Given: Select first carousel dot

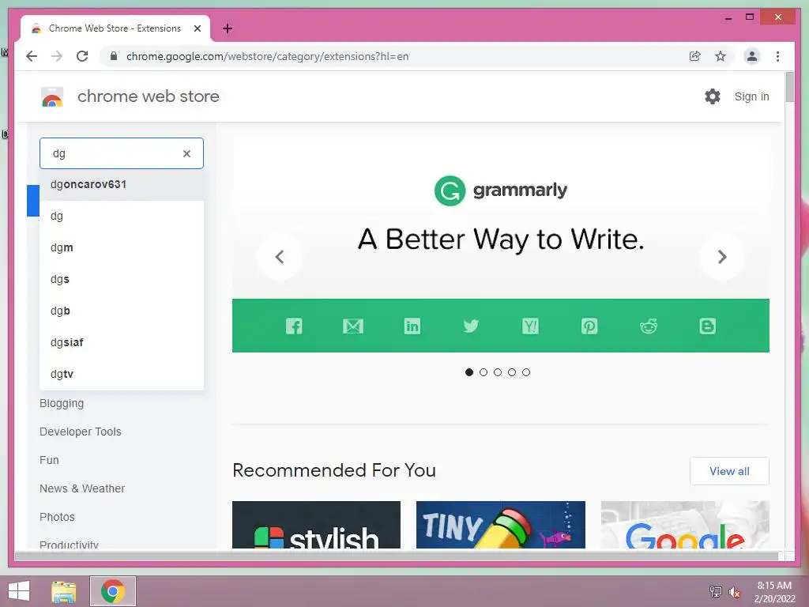Looking at the screenshot, I should [469, 372].
